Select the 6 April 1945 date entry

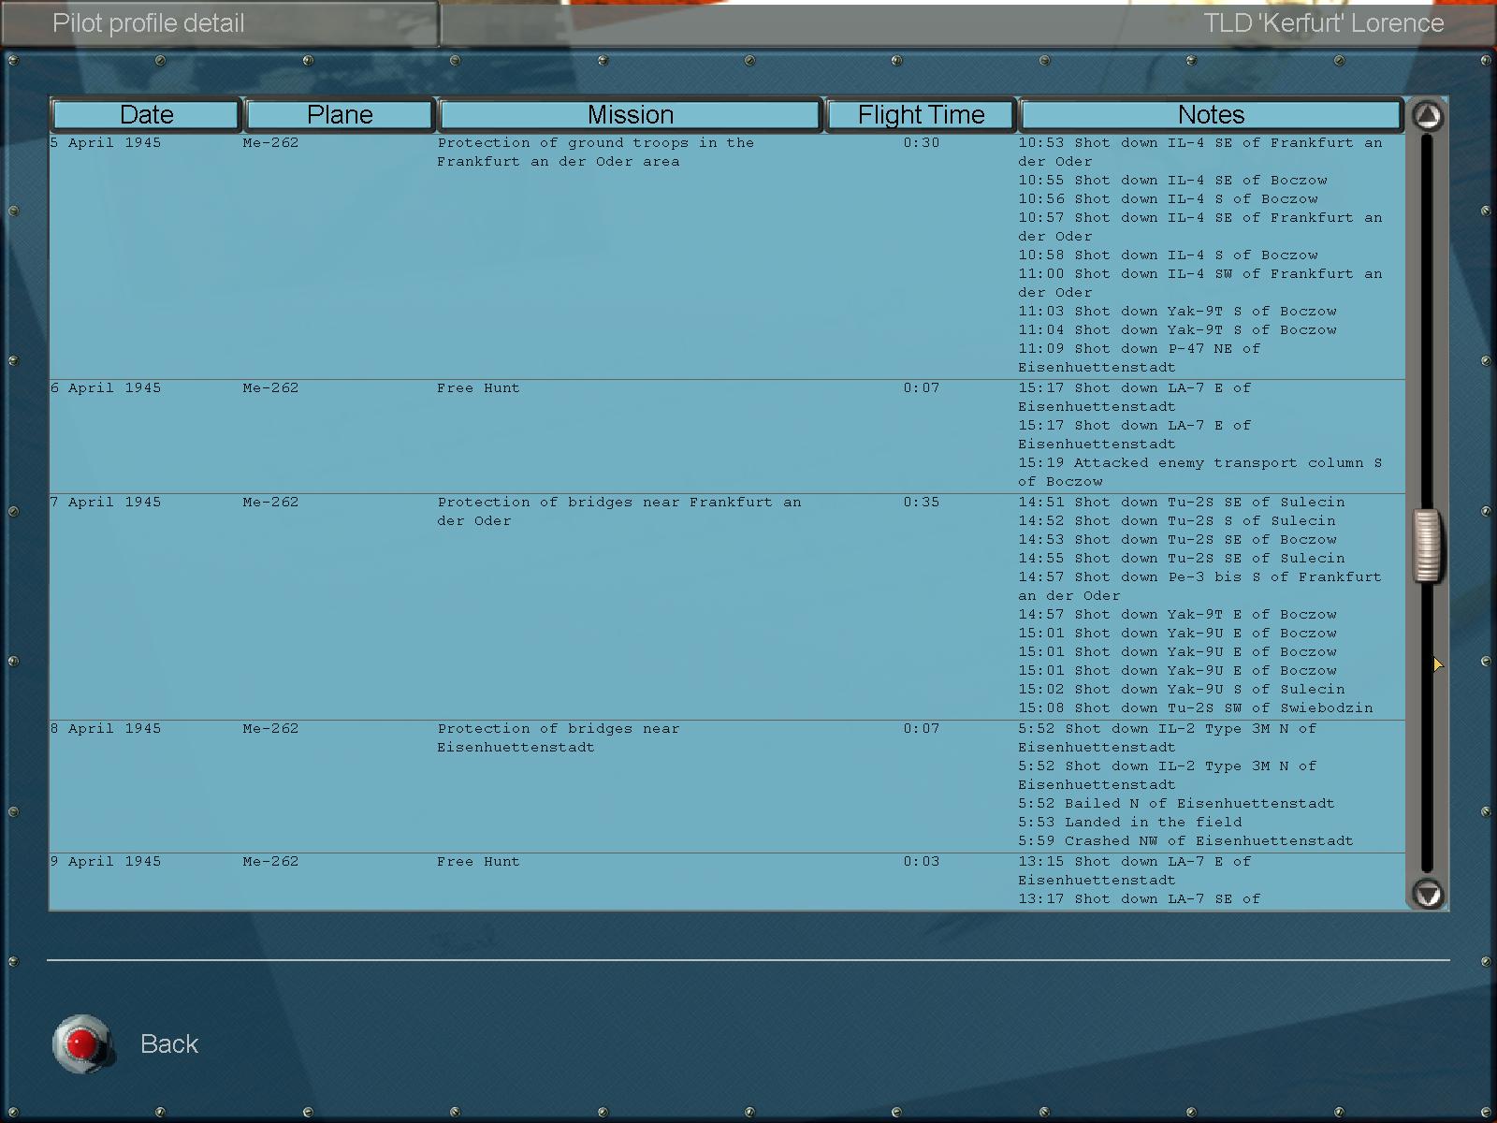point(106,388)
